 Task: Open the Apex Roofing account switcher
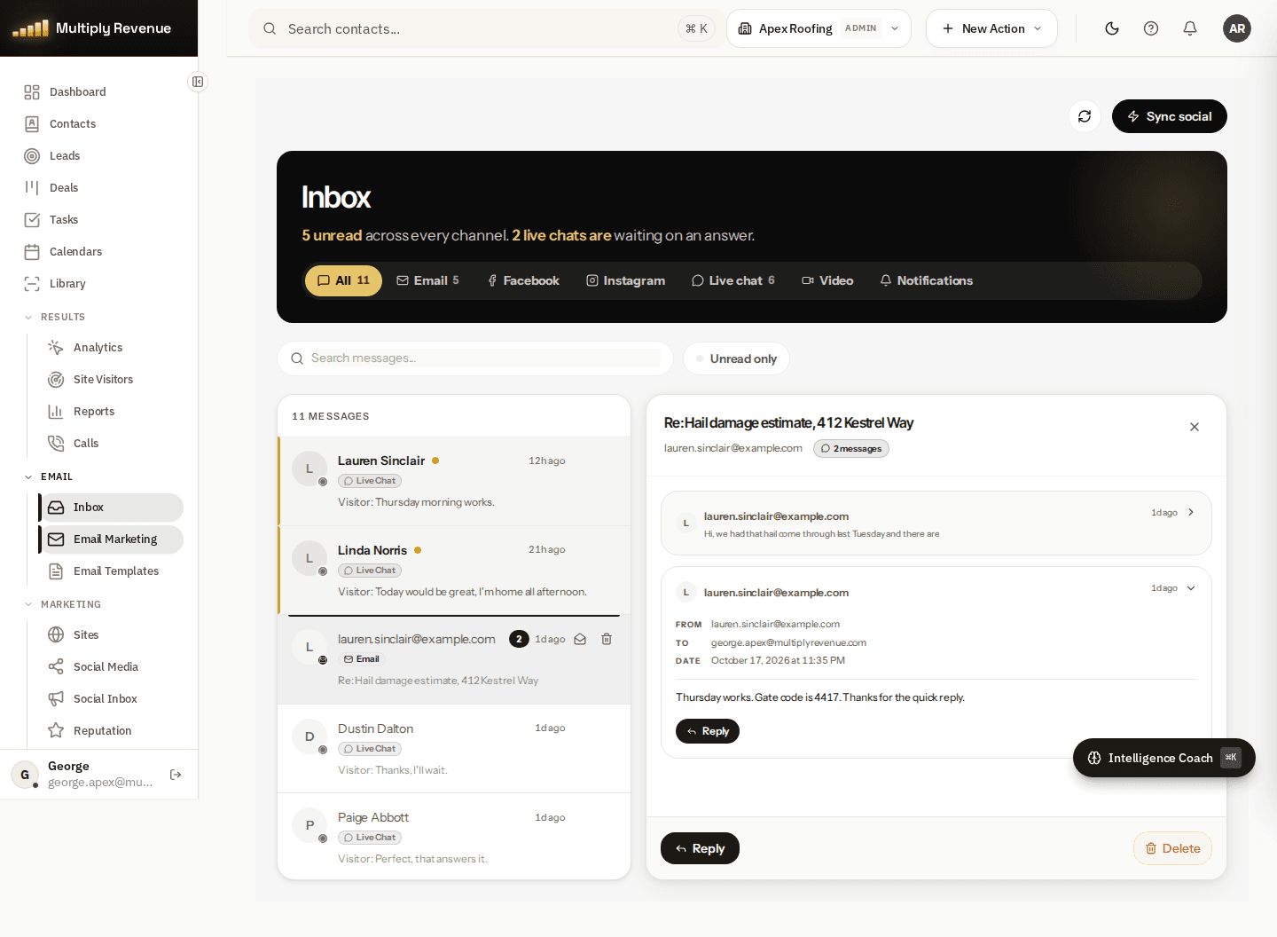[819, 28]
